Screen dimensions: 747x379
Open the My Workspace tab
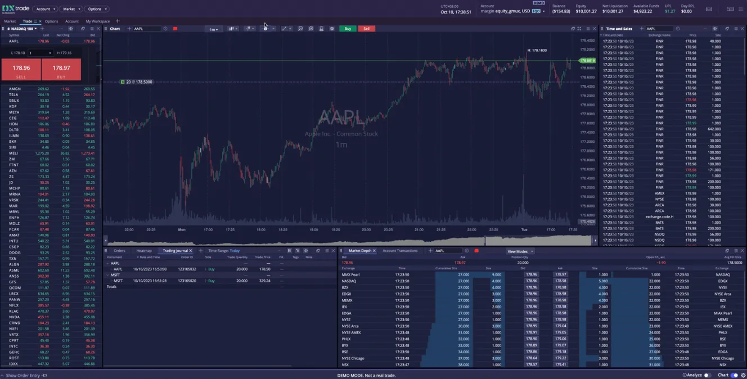pos(97,21)
